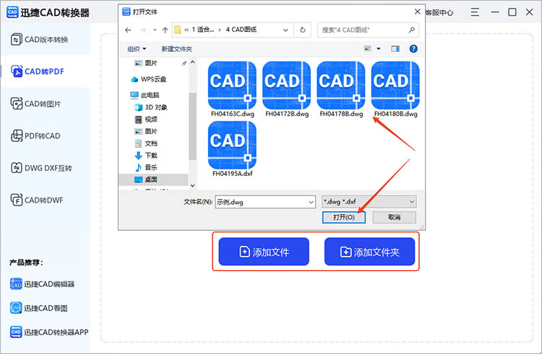Maximize the main converter window
Screen dimensions: 542x354
[512, 12]
